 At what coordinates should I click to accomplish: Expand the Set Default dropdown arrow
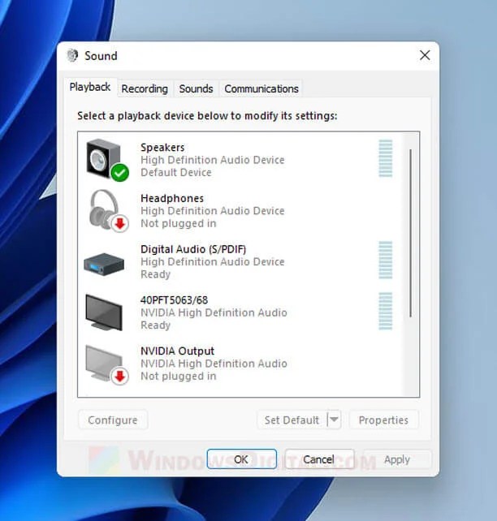click(334, 420)
